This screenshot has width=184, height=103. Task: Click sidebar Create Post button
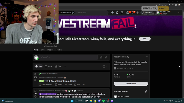(131, 84)
